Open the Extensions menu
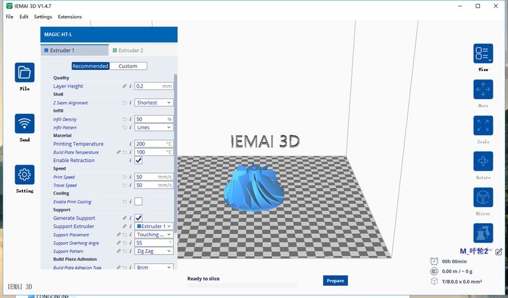 coord(69,17)
